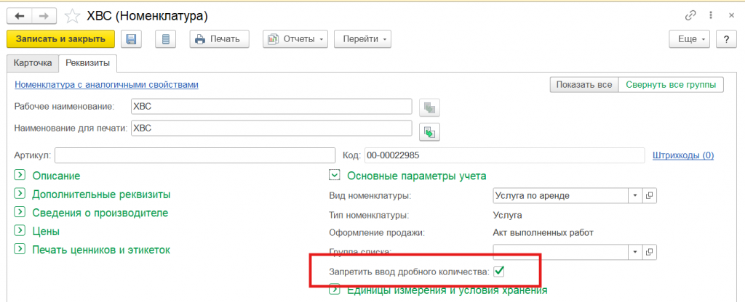Click the Услуга value of Тип номенклатуры
Image resolution: width=745 pixels, height=302 pixels.
tap(508, 215)
